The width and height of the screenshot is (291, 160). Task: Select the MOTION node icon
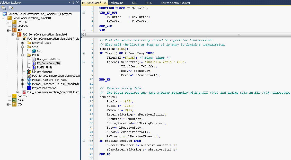(14, 26)
